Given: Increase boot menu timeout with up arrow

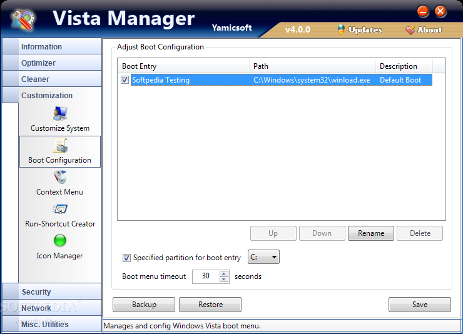Looking at the screenshot, I should [x=224, y=274].
